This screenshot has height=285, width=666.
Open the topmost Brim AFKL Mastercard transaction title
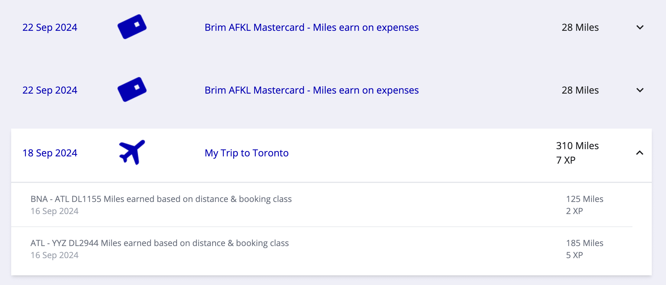pos(312,27)
